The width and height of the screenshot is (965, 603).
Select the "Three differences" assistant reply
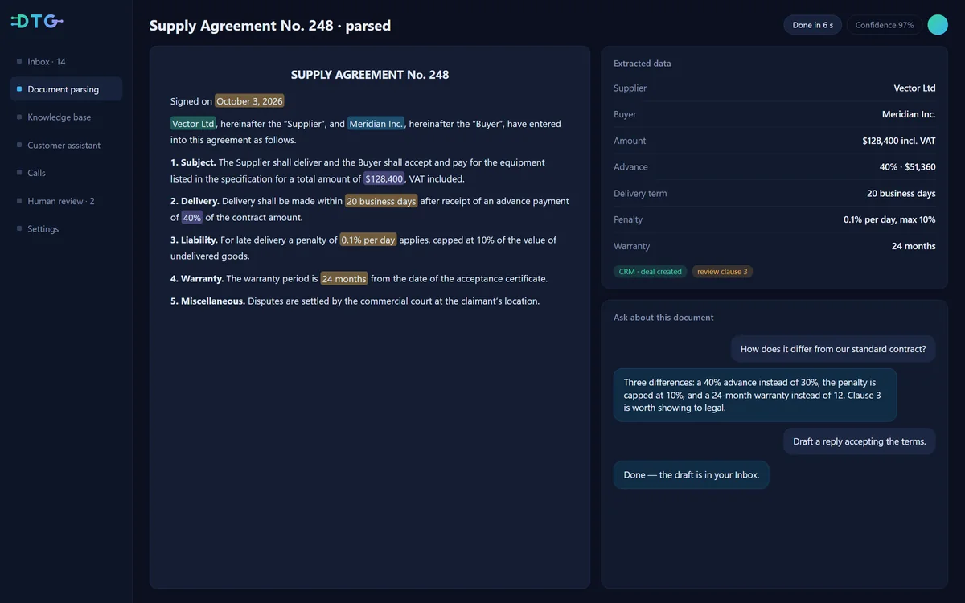(x=755, y=395)
